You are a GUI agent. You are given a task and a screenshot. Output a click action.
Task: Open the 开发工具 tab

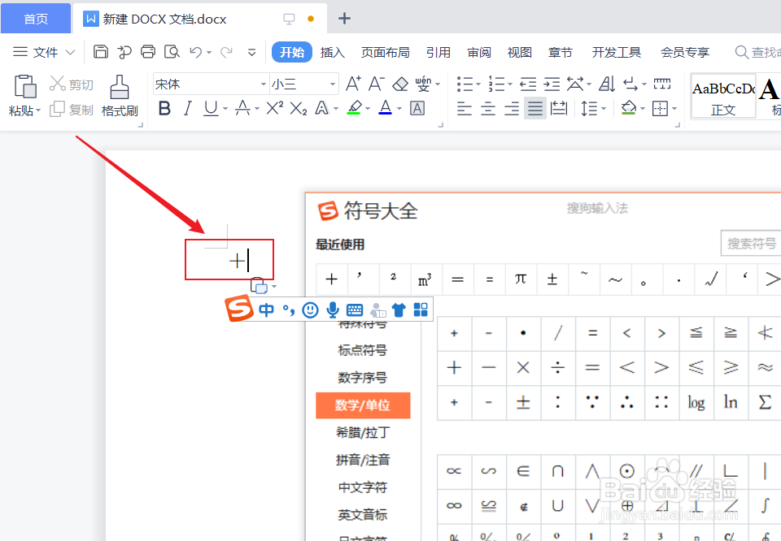tap(617, 52)
